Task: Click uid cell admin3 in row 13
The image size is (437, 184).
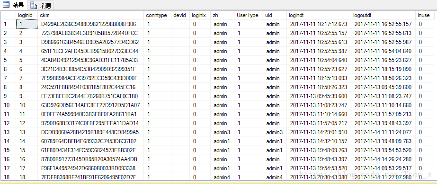Action: 274,132
